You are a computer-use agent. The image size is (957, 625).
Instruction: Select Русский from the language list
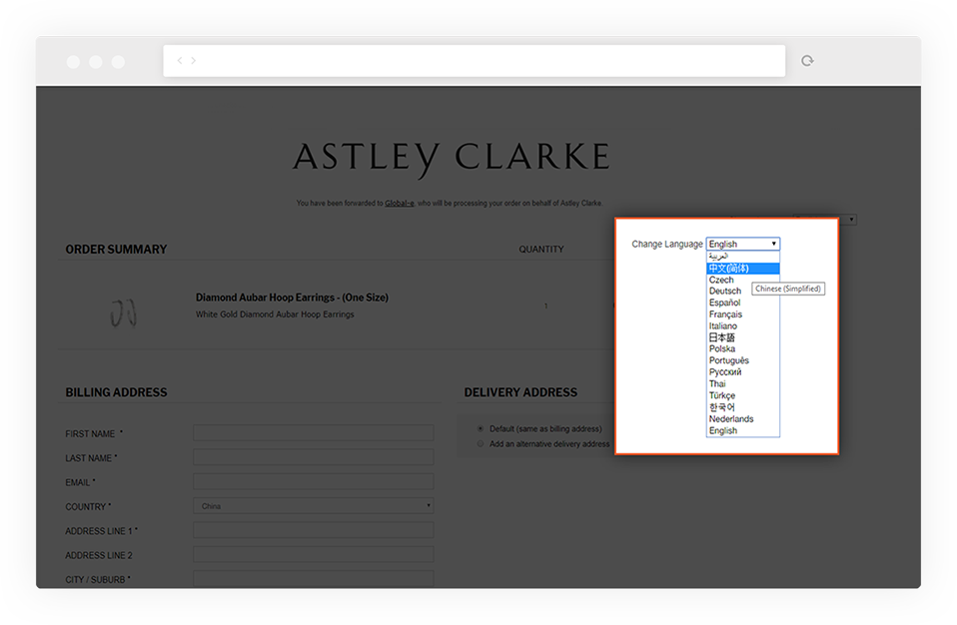tap(743, 372)
